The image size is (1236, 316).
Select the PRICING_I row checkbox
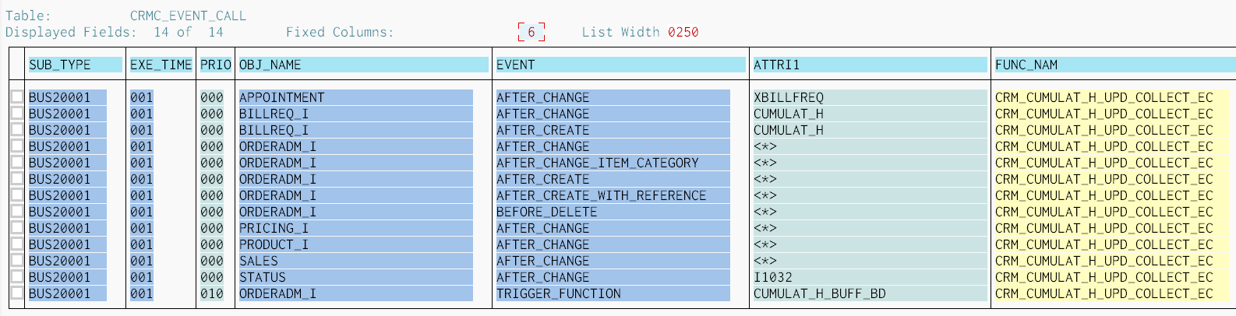(17, 228)
